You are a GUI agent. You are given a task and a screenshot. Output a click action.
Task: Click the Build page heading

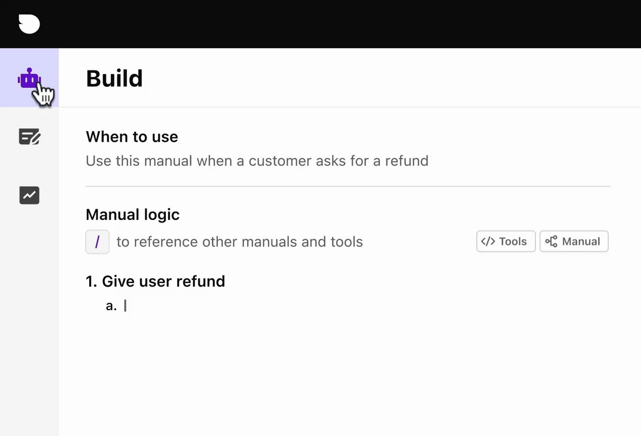(x=114, y=78)
